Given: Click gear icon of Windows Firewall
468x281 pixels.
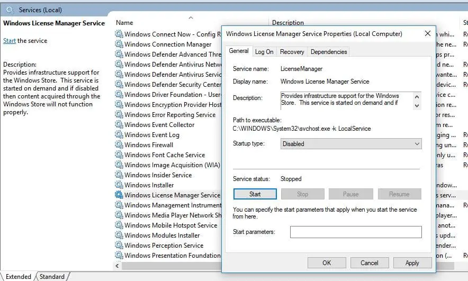Looking at the screenshot, I should (x=119, y=144).
